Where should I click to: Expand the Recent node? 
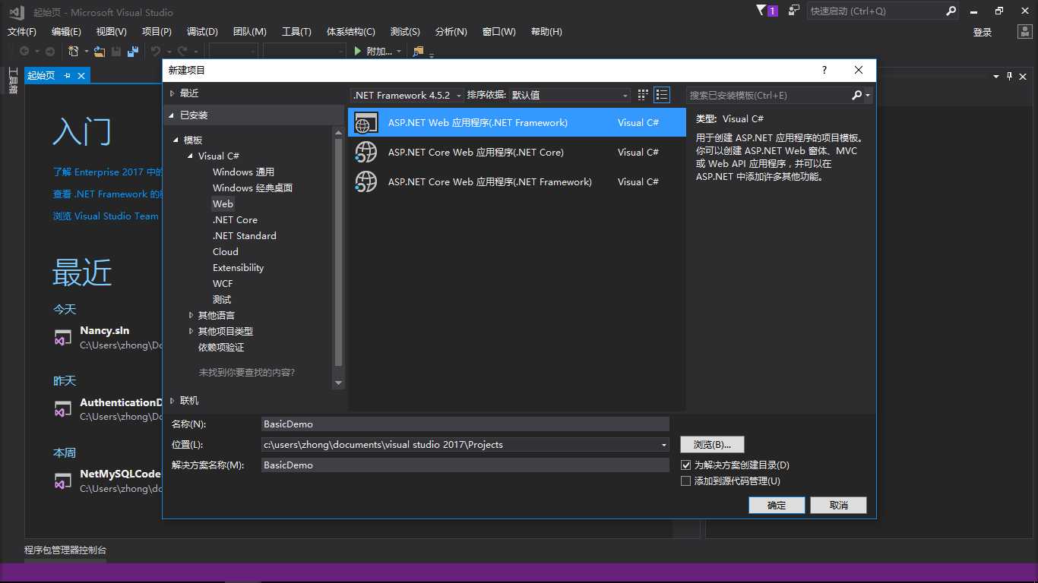172,93
